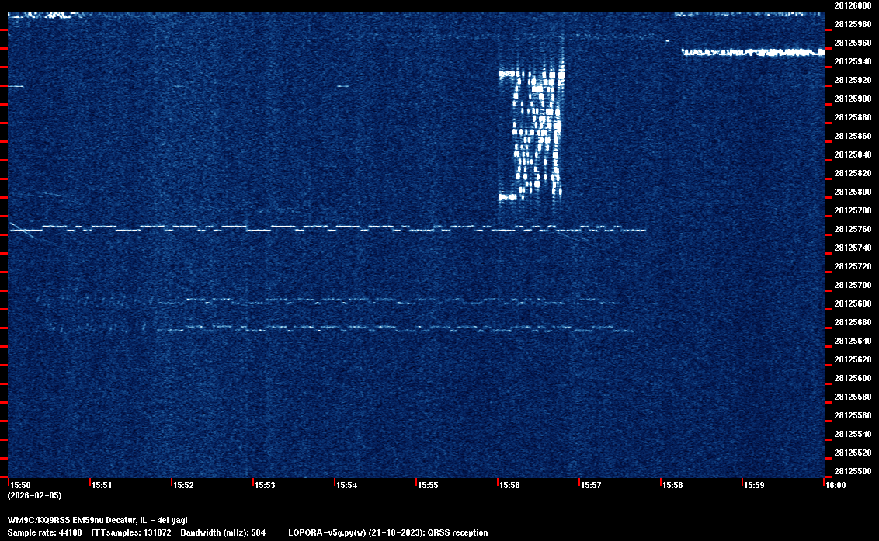This screenshot has height=541, width=879.
Task: Click the faint upper trace near 28125680
Action: (x=388, y=300)
